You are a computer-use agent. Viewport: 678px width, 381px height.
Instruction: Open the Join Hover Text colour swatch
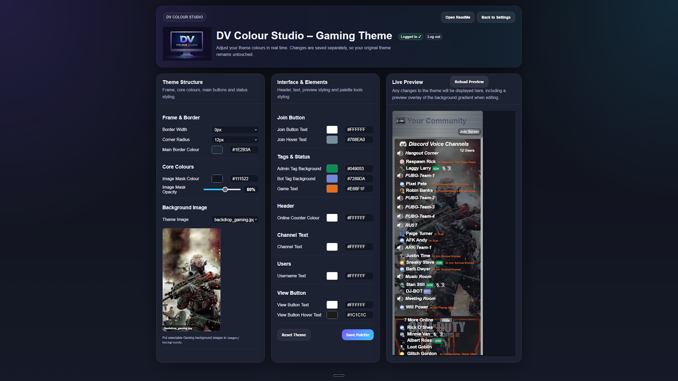tap(332, 140)
